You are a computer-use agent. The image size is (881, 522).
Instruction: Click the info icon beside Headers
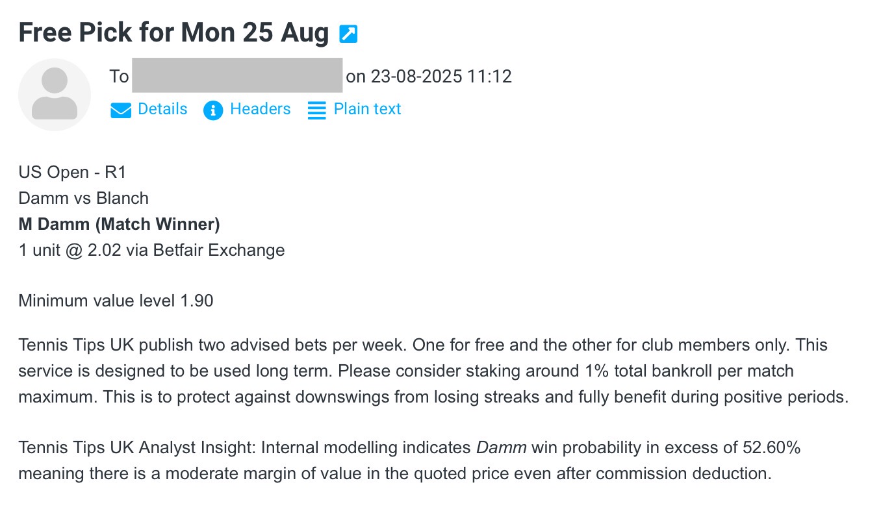pyautogui.click(x=213, y=110)
